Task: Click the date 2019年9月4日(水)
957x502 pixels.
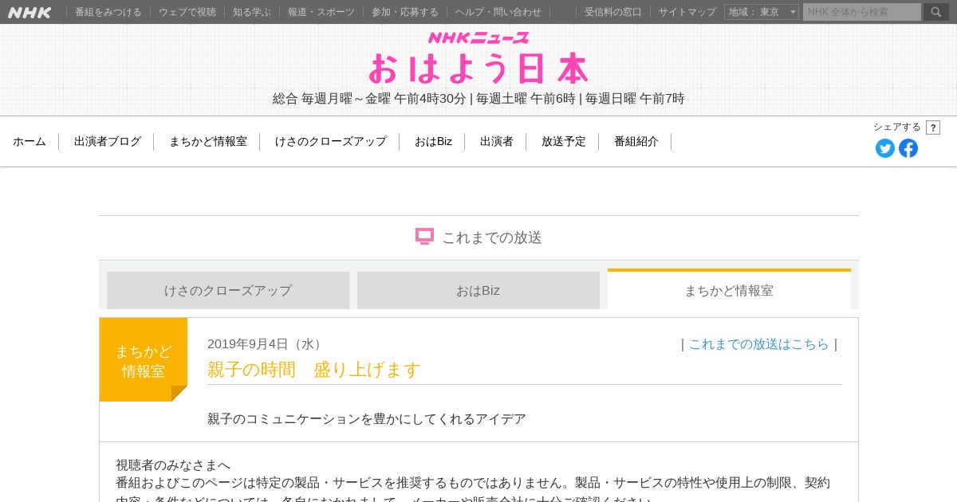Action: [266, 344]
